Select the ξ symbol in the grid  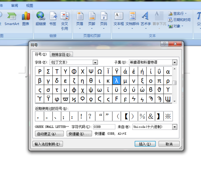pos(142,81)
